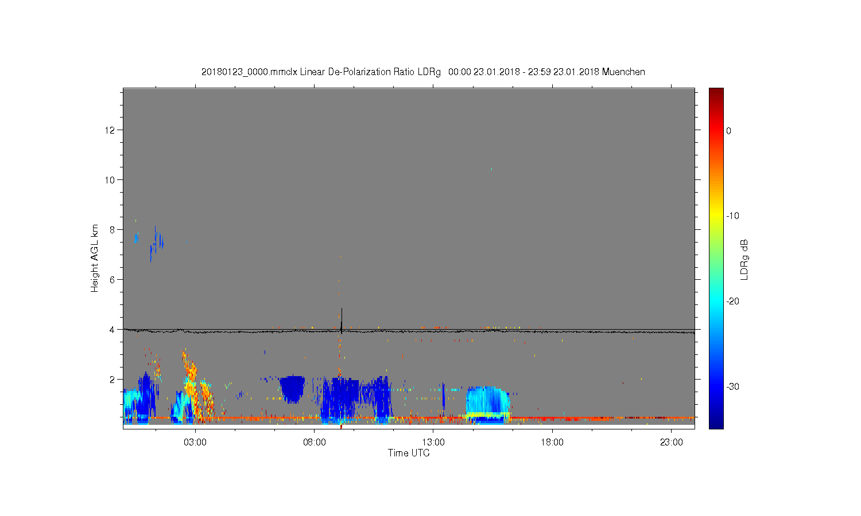Click the colorbar value -10

pos(732,216)
